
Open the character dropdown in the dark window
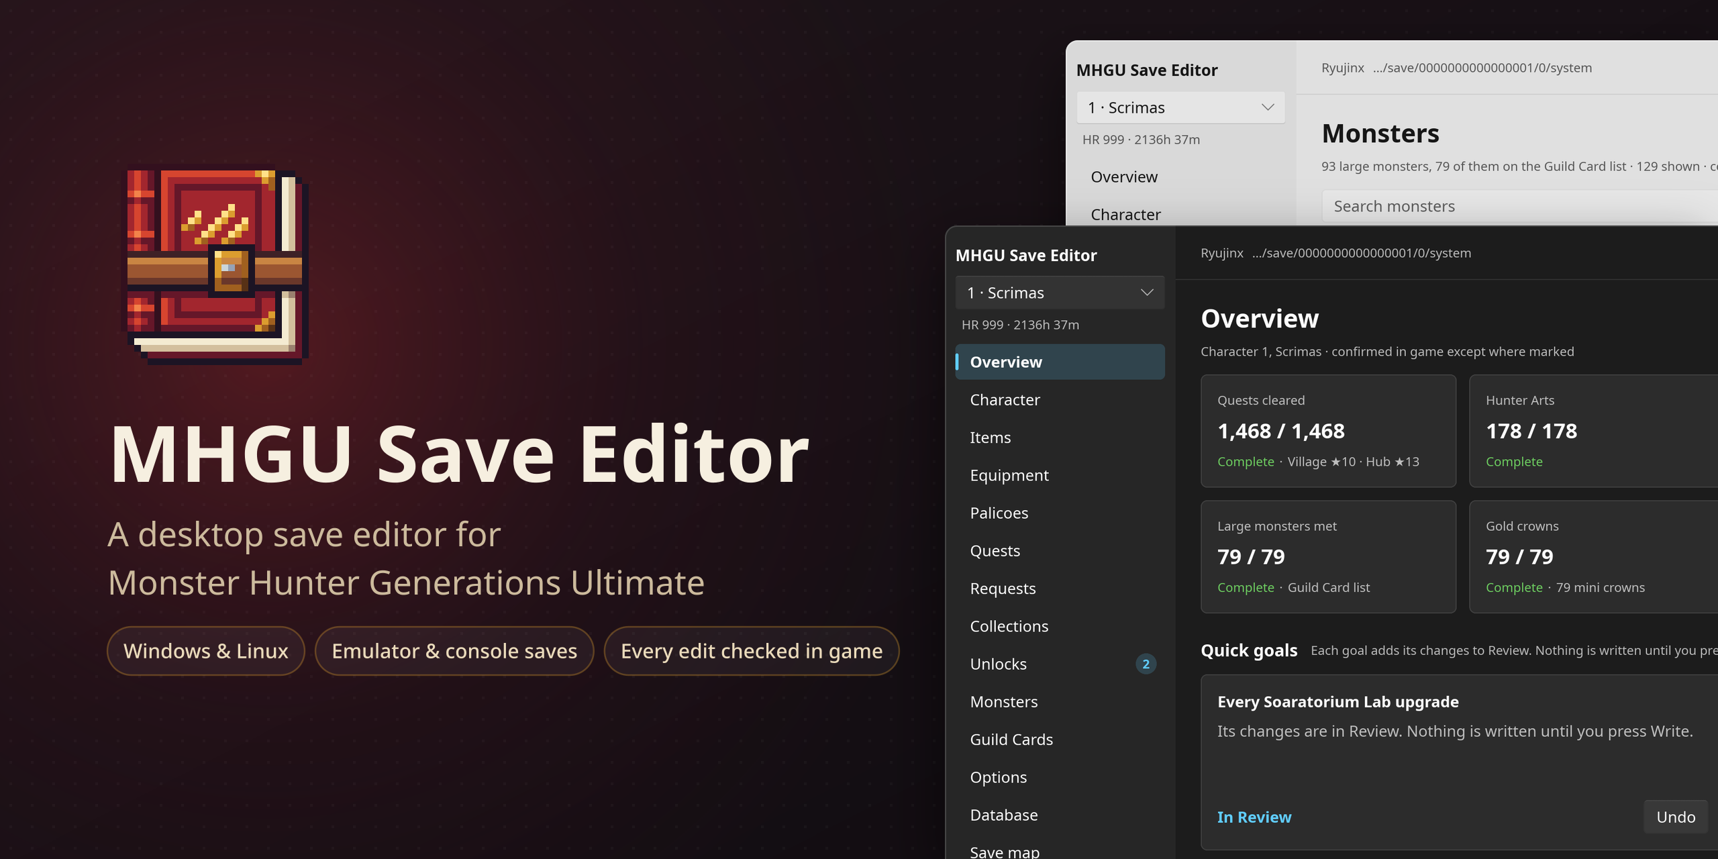coord(1060,293)
